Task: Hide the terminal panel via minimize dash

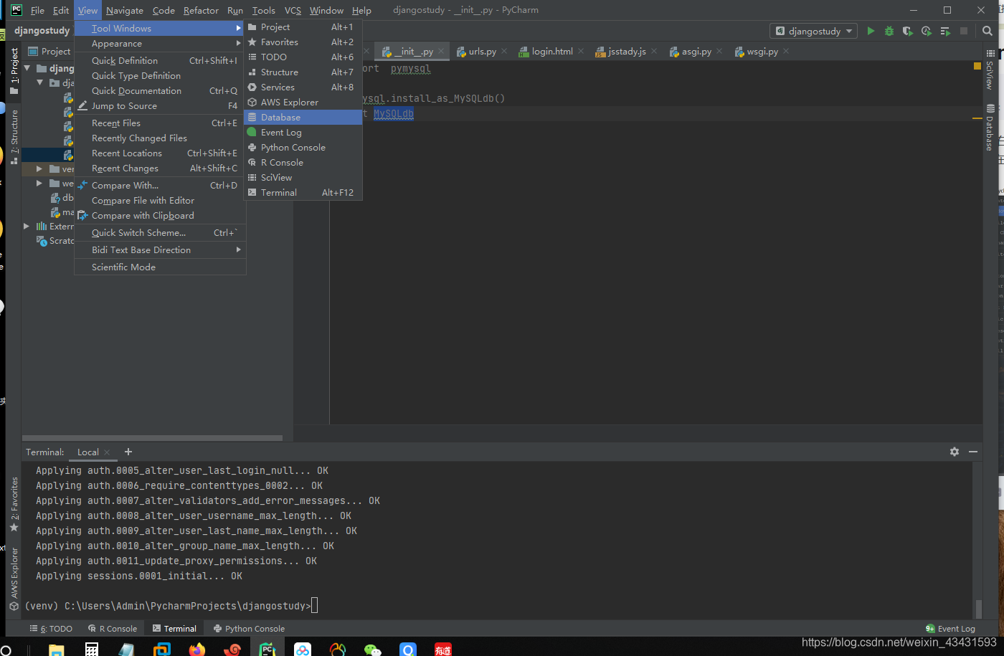Action: pyautogui.click(x=973, y=452)
